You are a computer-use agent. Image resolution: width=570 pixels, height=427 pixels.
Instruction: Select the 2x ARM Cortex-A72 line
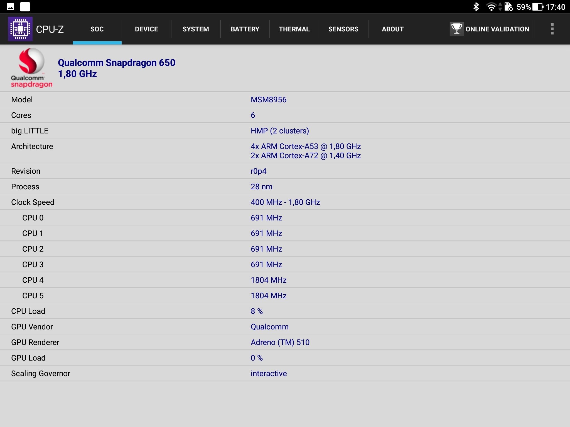pos(306,155)
